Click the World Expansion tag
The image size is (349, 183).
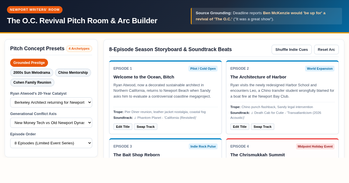[320, 69]
